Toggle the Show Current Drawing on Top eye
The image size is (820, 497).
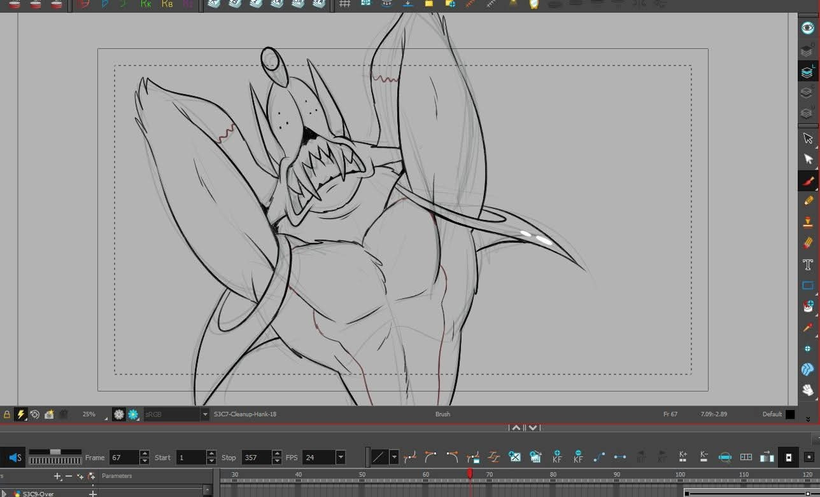tap(807, 28)
